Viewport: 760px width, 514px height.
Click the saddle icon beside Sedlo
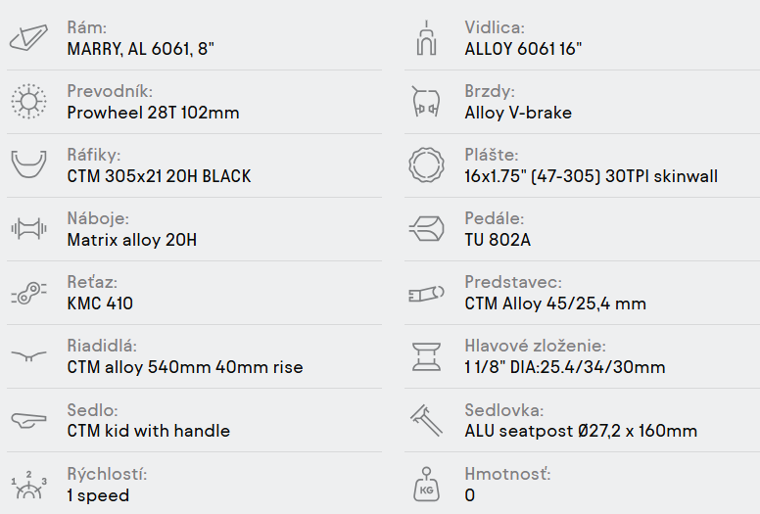coord(27,420)
